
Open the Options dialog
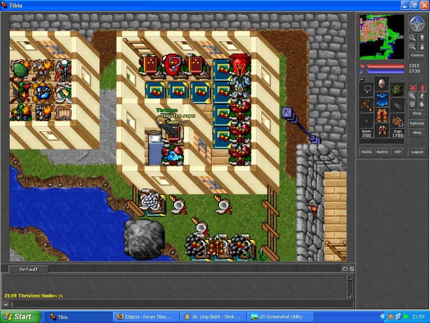click(x=417, y=123)
